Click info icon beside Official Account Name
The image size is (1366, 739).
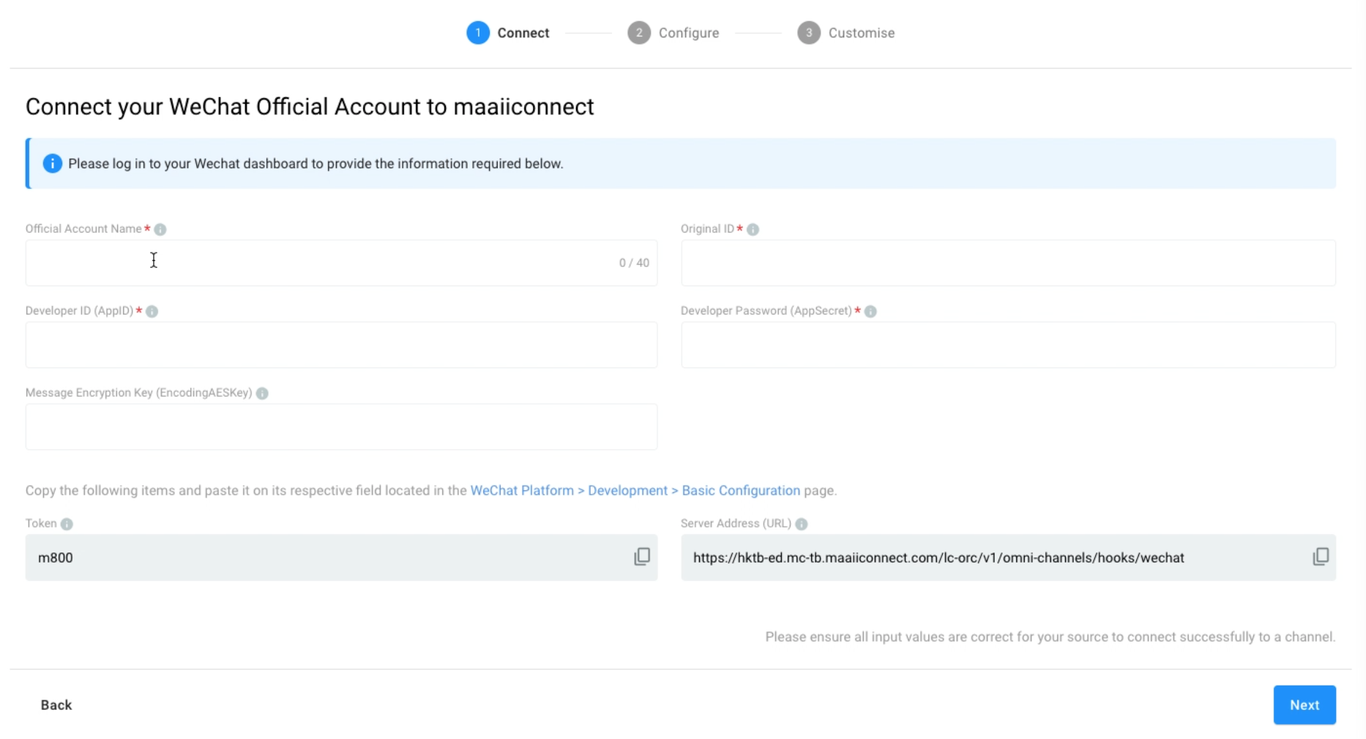[160, 230]
